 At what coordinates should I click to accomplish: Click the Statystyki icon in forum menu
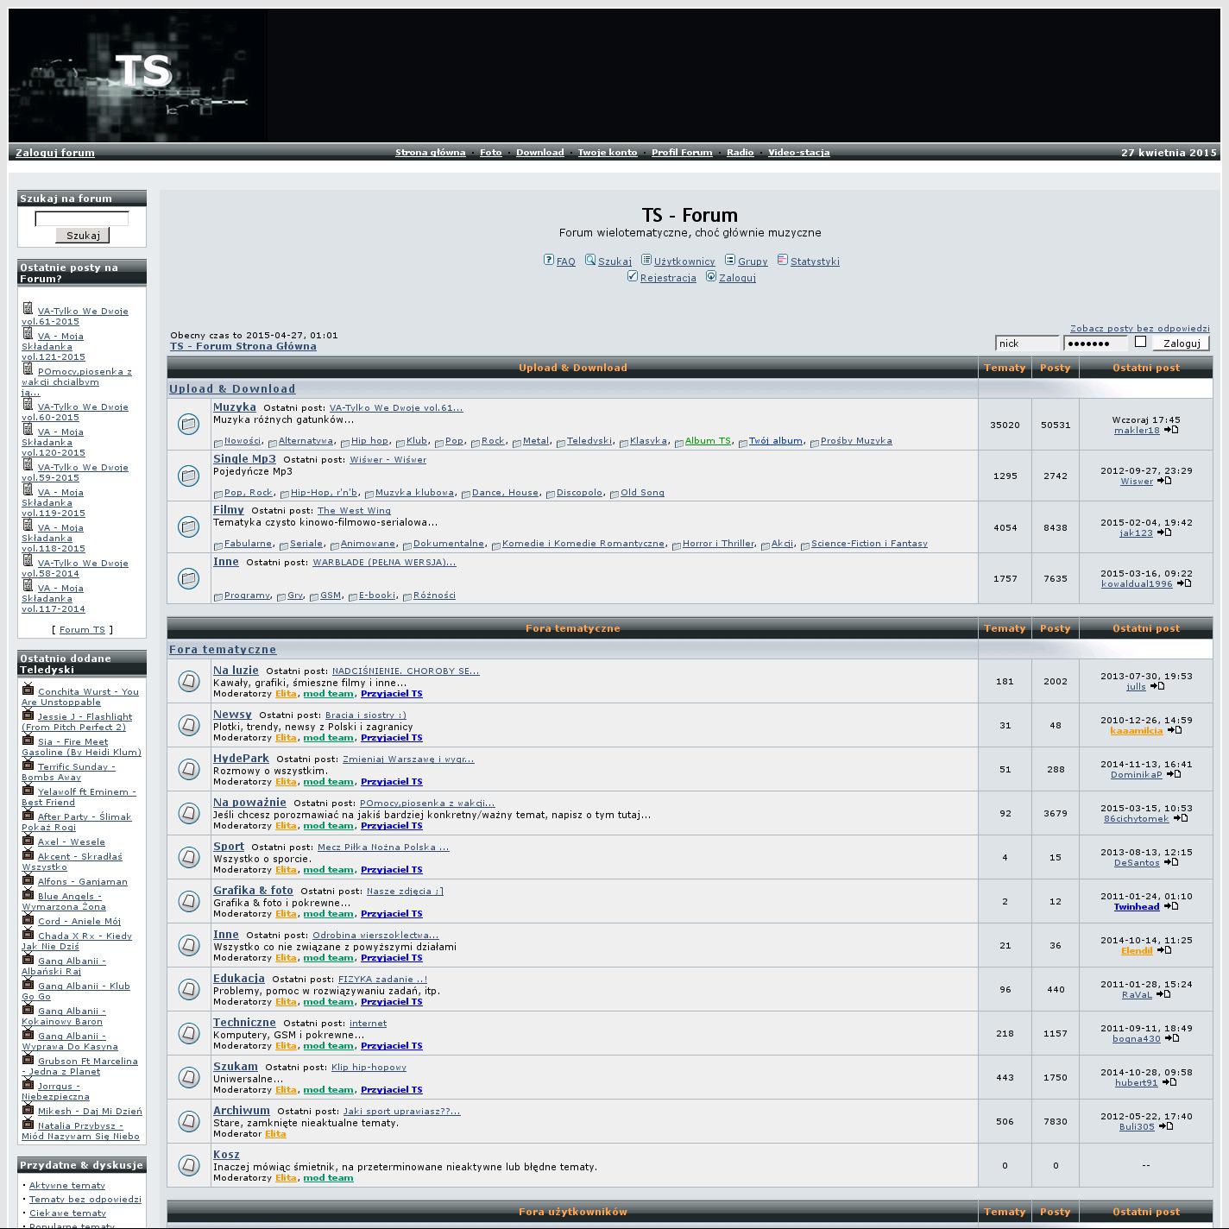coord(782,260)
